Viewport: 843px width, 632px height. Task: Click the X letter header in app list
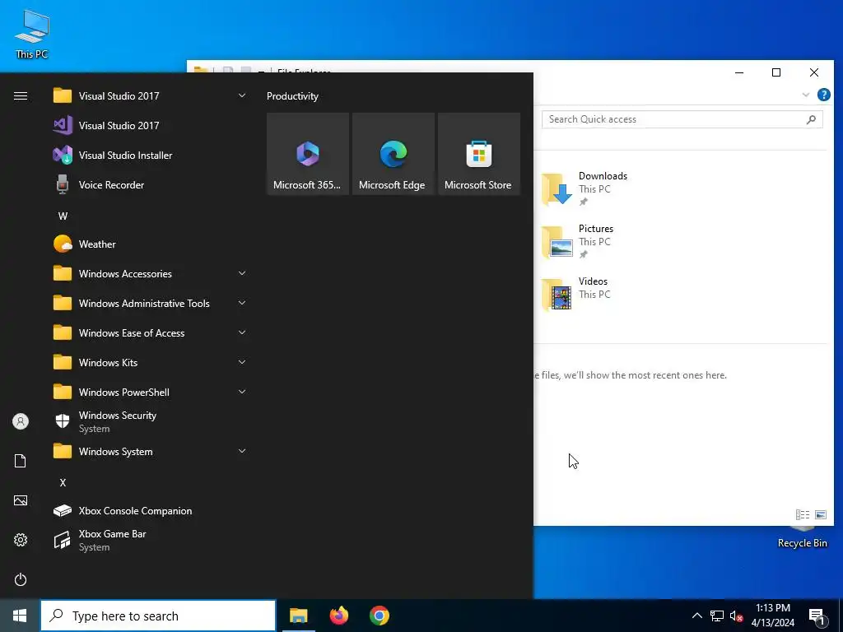coord(63,482)
